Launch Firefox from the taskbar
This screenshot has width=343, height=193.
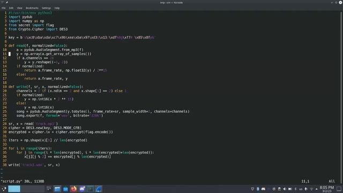click(x=74, y=189)
